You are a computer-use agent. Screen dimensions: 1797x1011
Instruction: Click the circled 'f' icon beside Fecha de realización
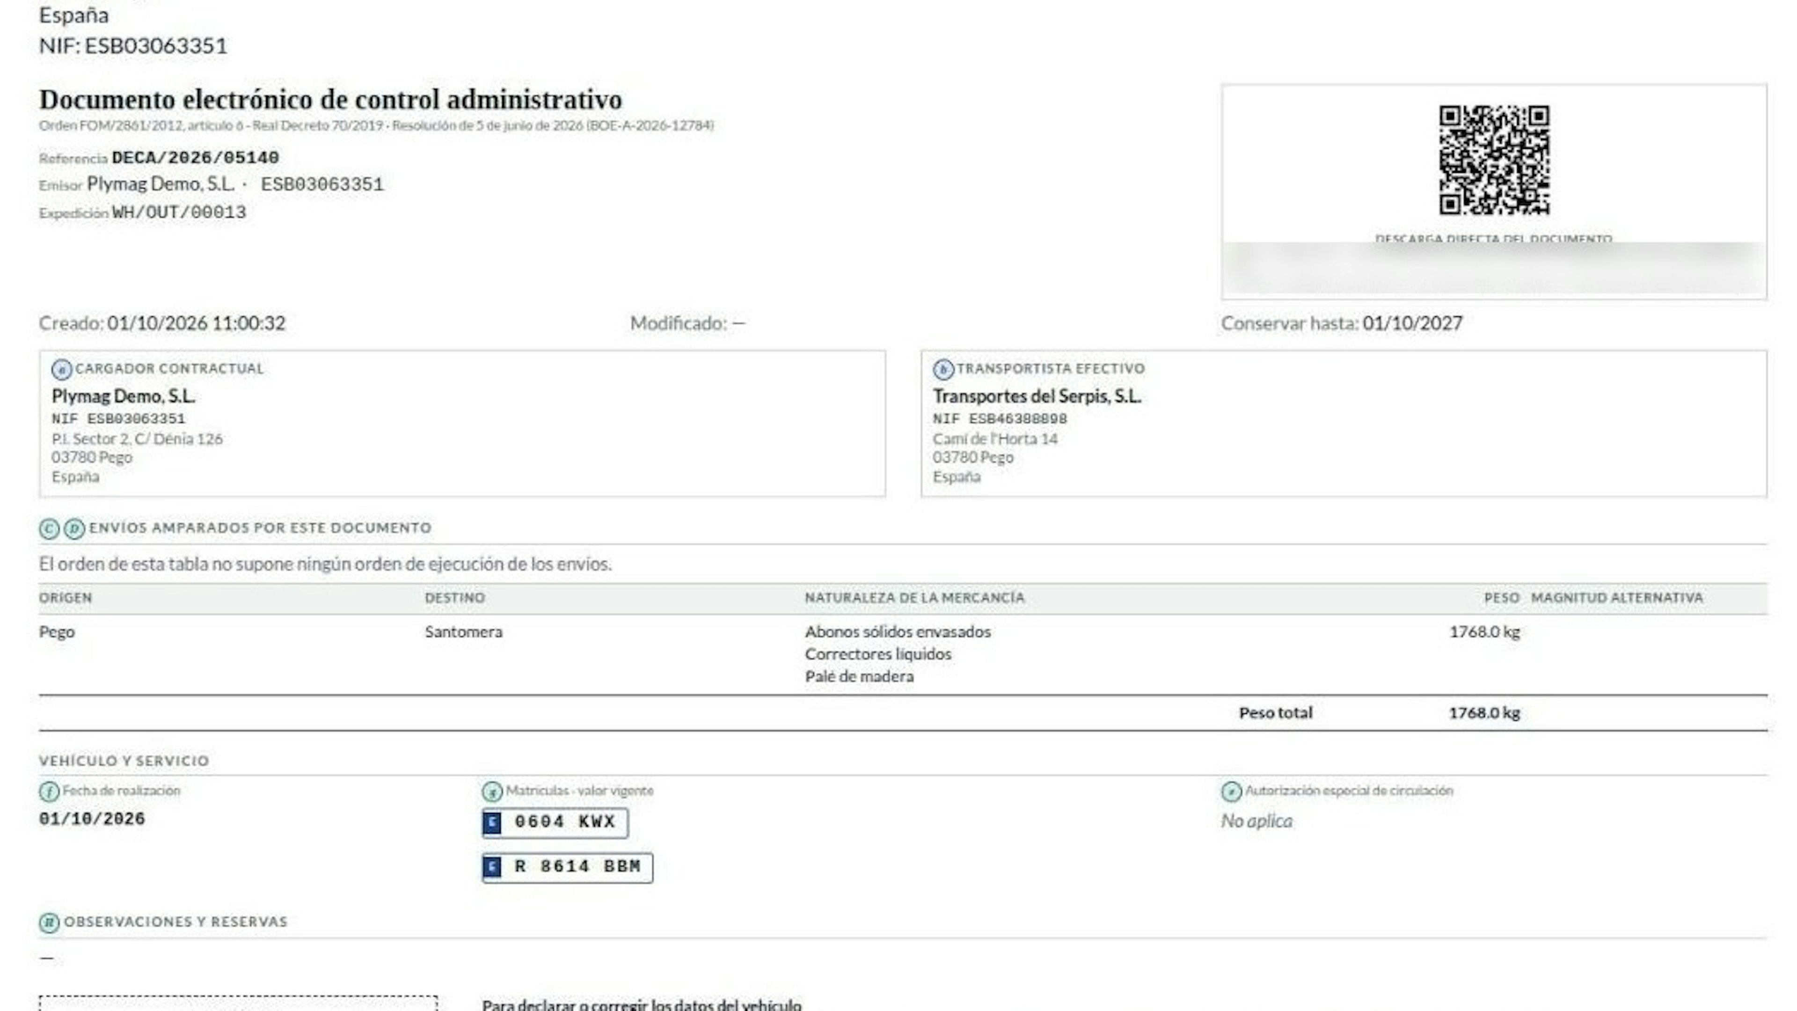point(49,792)
